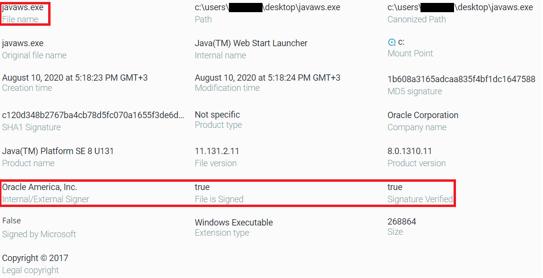Screen dimensions: 543x278
Task: Select False value for Signed by Microsoft
Action: pyautogui.click(x=12, y=221)
